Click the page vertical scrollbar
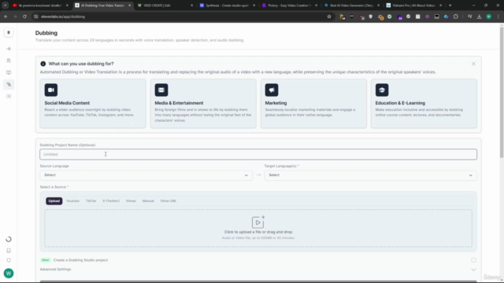Viewport: 504px width, 283px height. pos(502,93)
